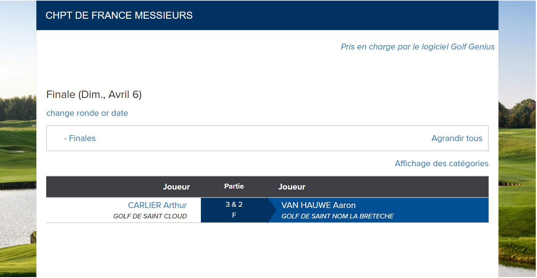Open the Golf Genius software link
Screen dimensions: 537x278
tap(417, 47)
